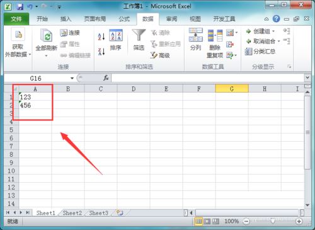Click the Insert Worksheet tab icon
315x230 pixels.
[x=120, y=213]
